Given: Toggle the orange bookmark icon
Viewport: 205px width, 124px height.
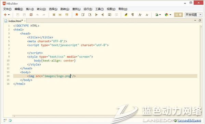Looking at the screenshot, I should pos(77,15).
